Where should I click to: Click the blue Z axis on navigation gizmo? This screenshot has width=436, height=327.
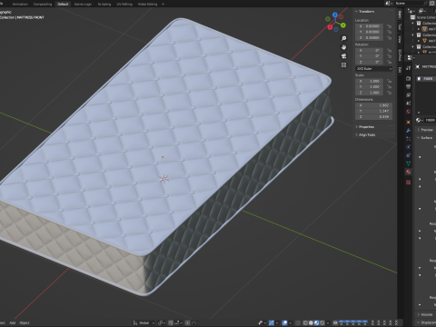click(x=335, y=15)
